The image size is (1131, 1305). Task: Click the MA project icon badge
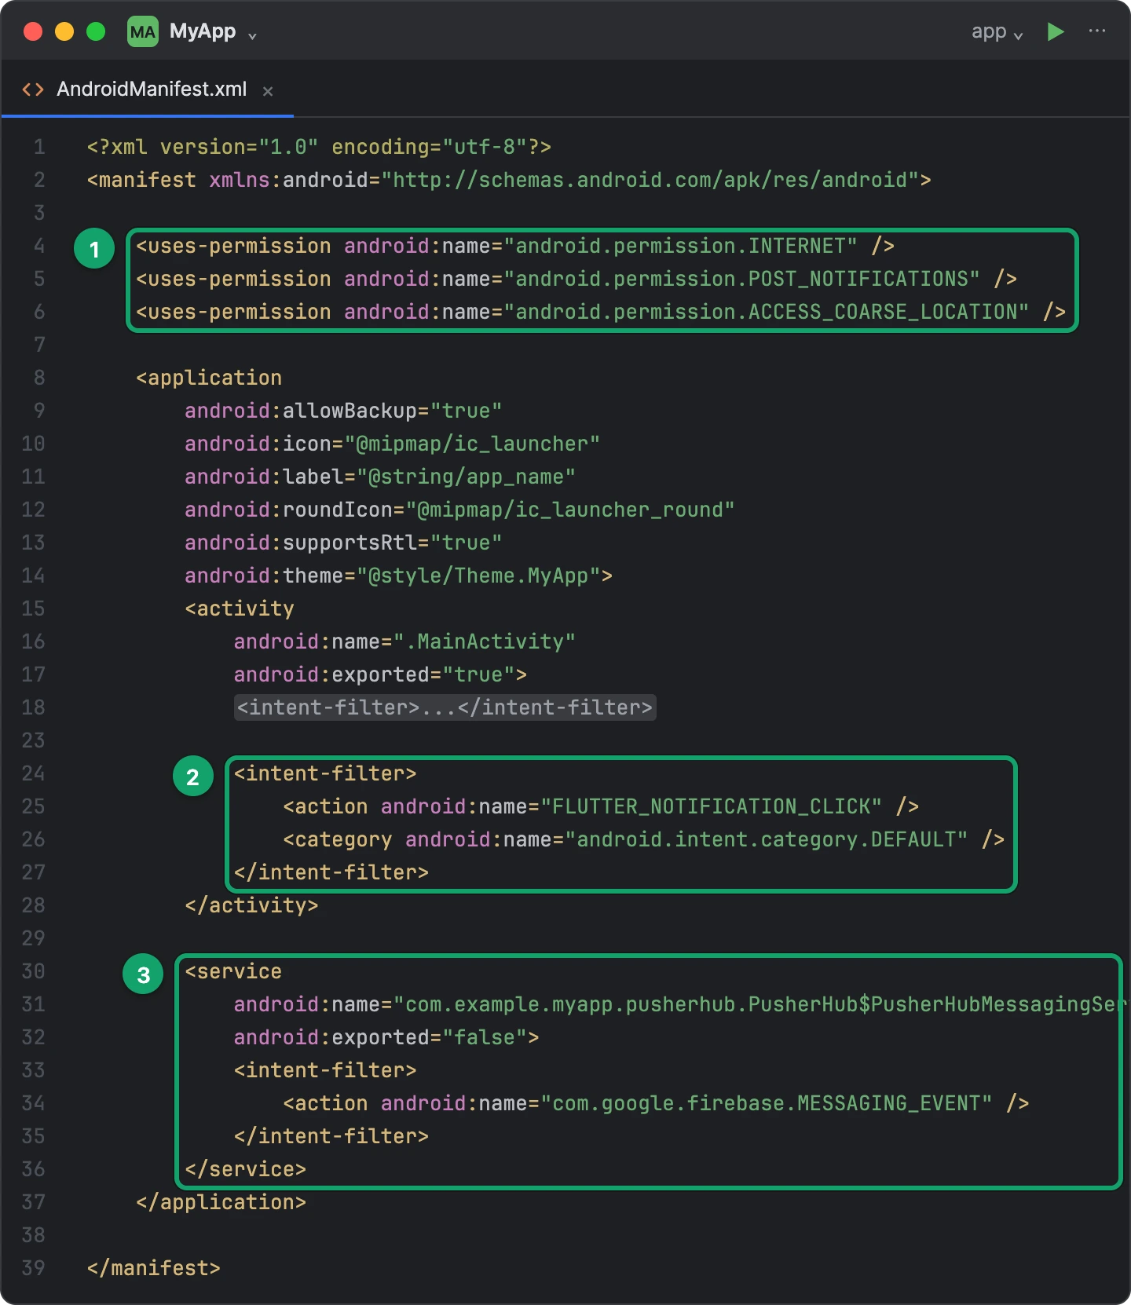143,32
